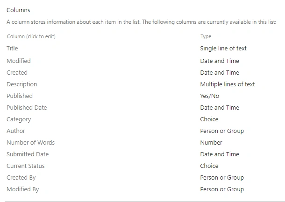Open Submitted Date column settings
The image size is (285, 202).
tap(28, 154)
